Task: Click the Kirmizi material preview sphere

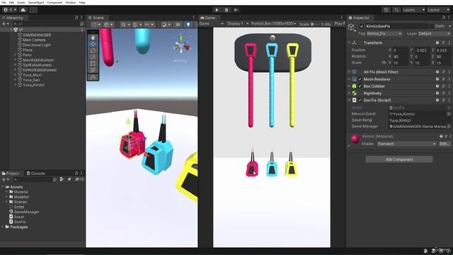Action: (355, 139)
